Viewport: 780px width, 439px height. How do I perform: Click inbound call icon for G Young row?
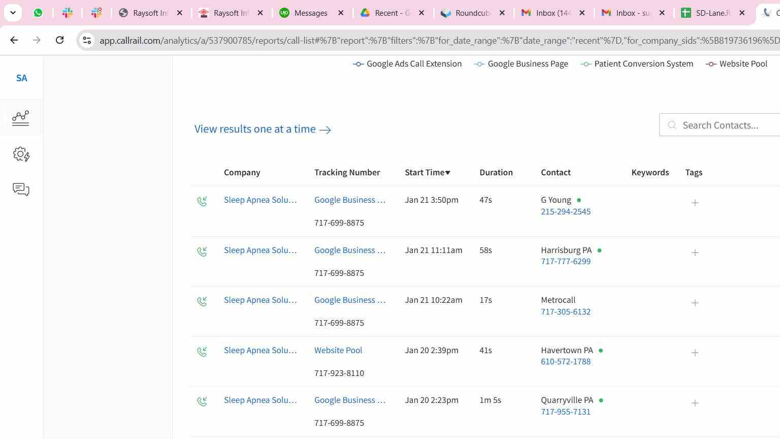pyautogui.click(x=202, y=202)
